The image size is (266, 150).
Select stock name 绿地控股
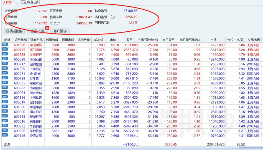36,131
